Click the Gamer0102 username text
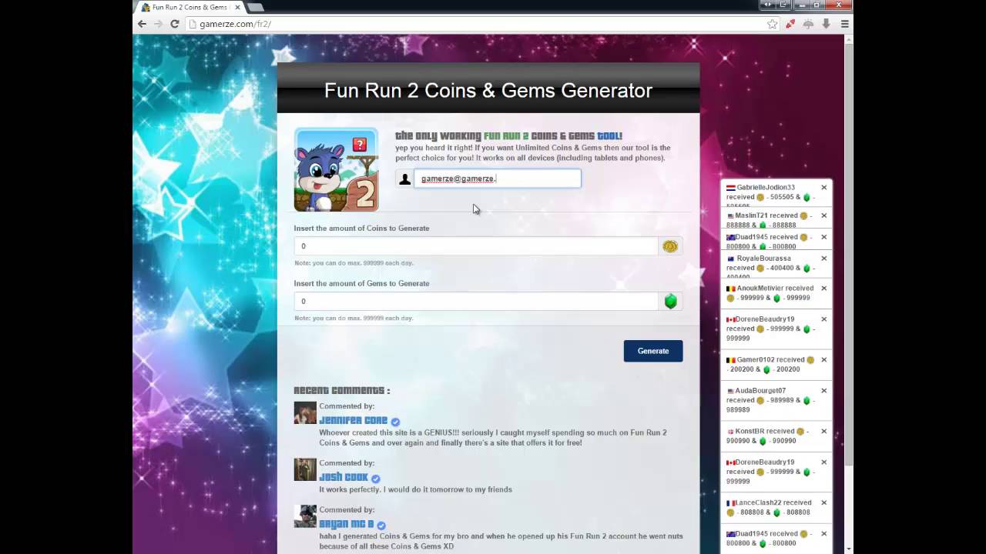 pos(756,360)
